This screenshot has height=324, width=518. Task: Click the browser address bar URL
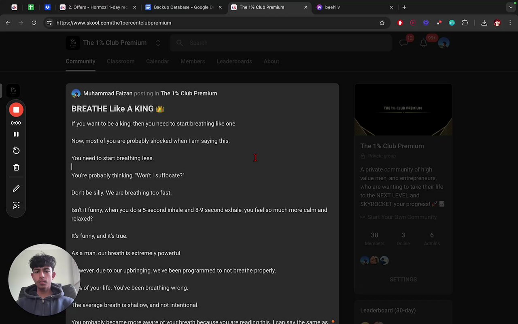[114, 23]
